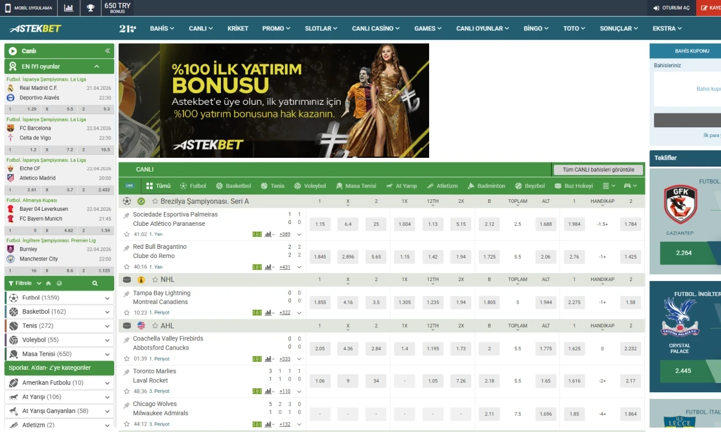Open the SONUÇLAR menu
The image size is (721, 432).
619,28
